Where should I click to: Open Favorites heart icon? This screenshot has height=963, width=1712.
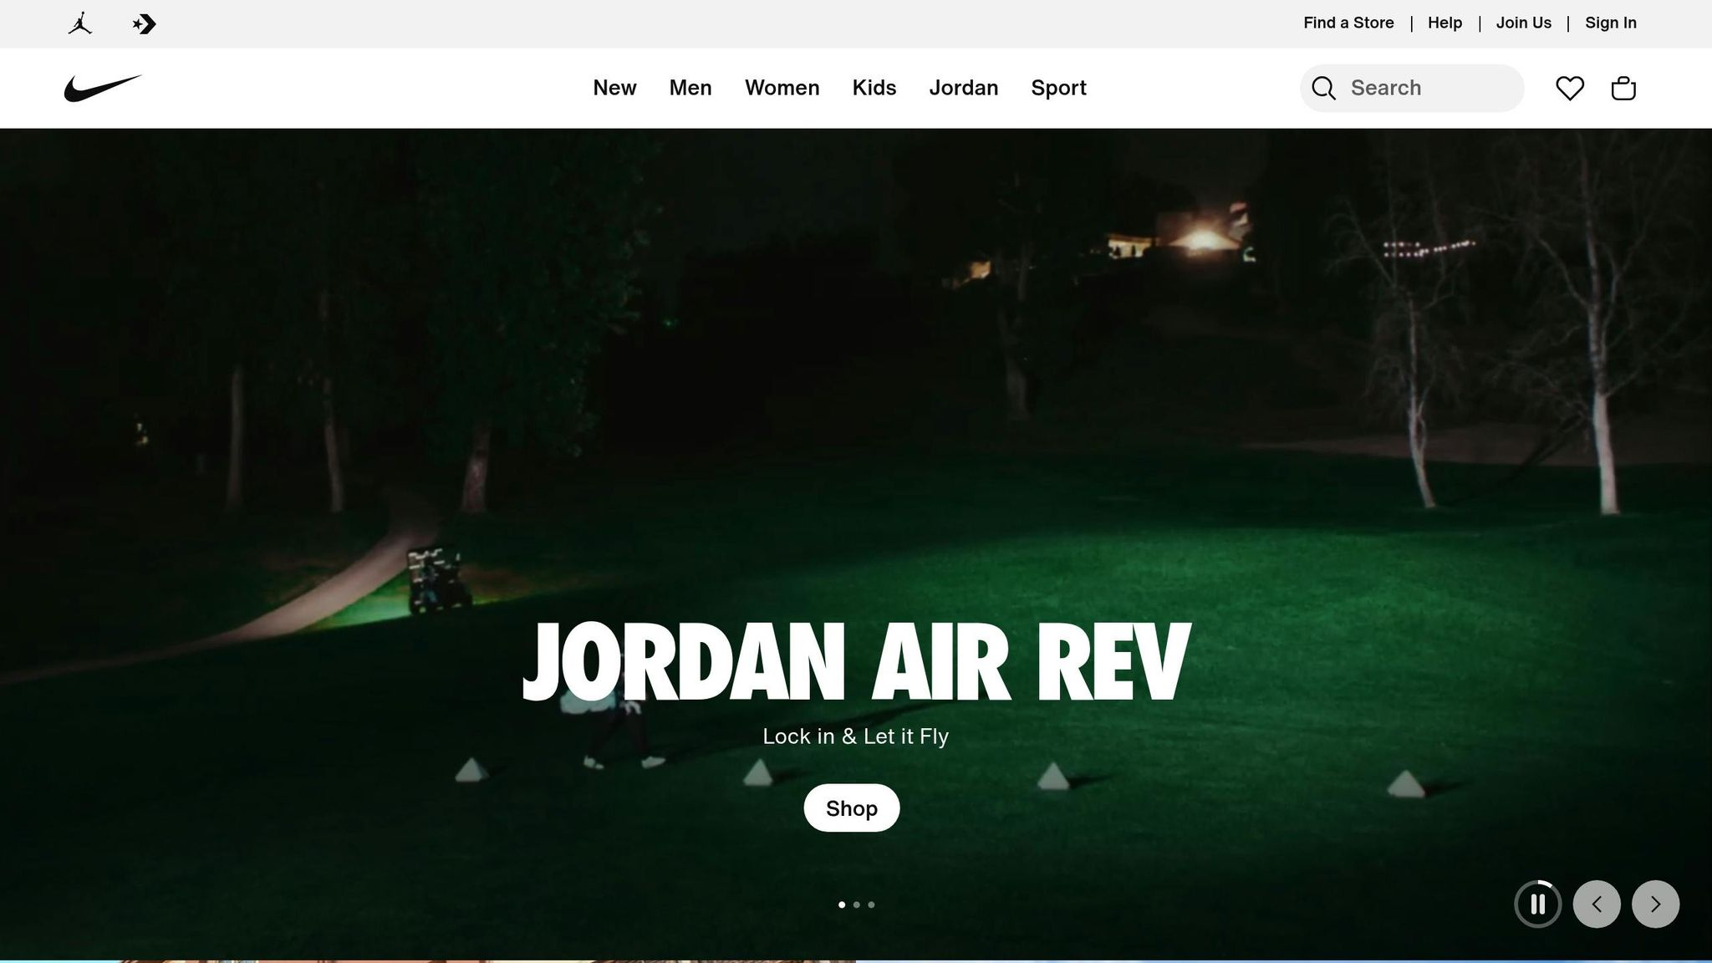[1570, 88]
